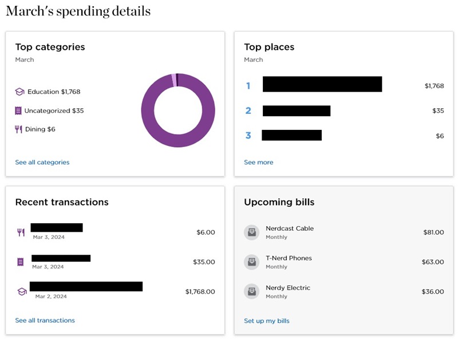Select the number 2 ranked top place
The height and width of the screenshot is (340, 458).
[296, 111]
